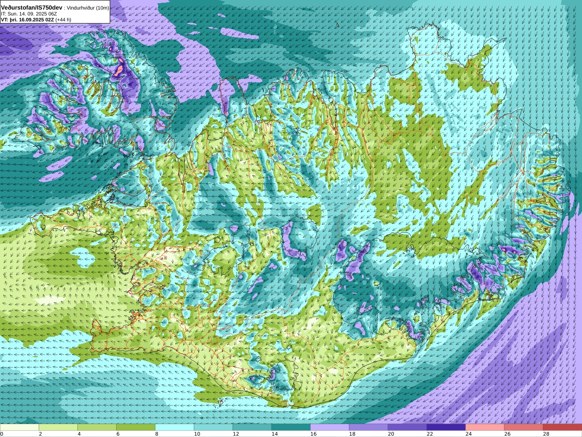Select the red above-28 legend swatch
Screen dimensions: 582x437
click(x=562, y=427)
